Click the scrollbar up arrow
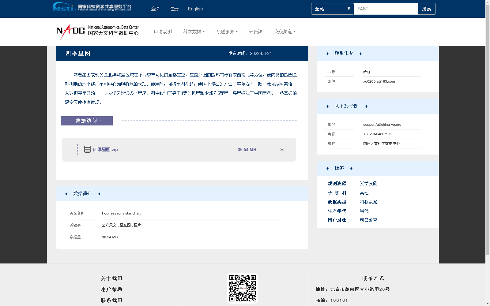 (x=488, y=2)
